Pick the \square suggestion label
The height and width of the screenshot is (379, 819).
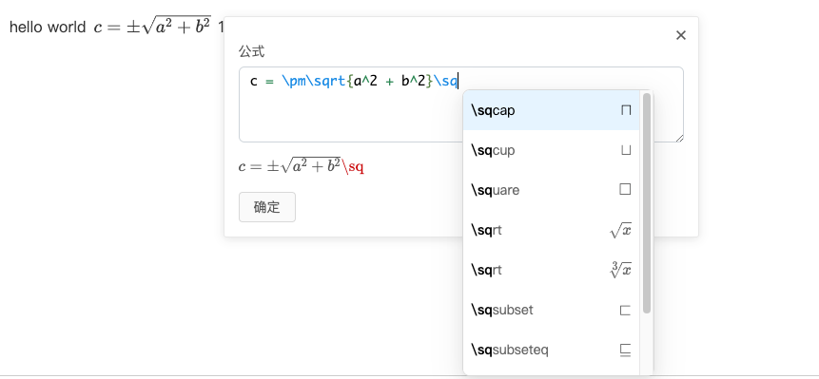coord(496,190)
